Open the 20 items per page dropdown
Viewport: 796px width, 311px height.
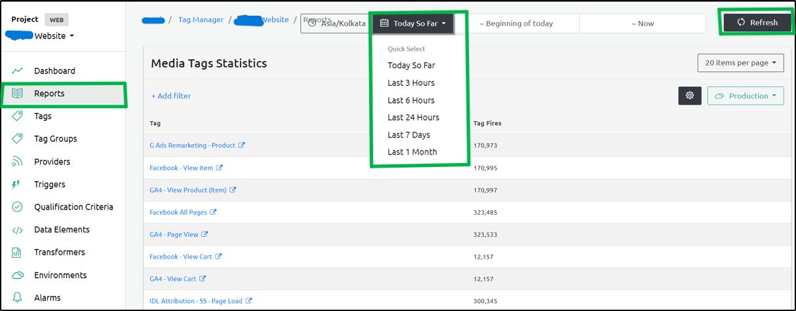741,63
